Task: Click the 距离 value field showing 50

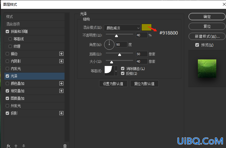Action: 142,54
